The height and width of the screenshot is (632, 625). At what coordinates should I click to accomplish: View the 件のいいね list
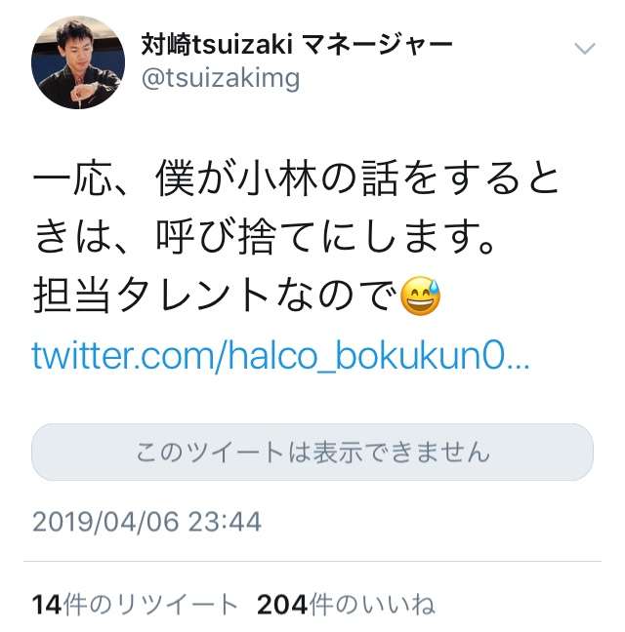point(372,605)
